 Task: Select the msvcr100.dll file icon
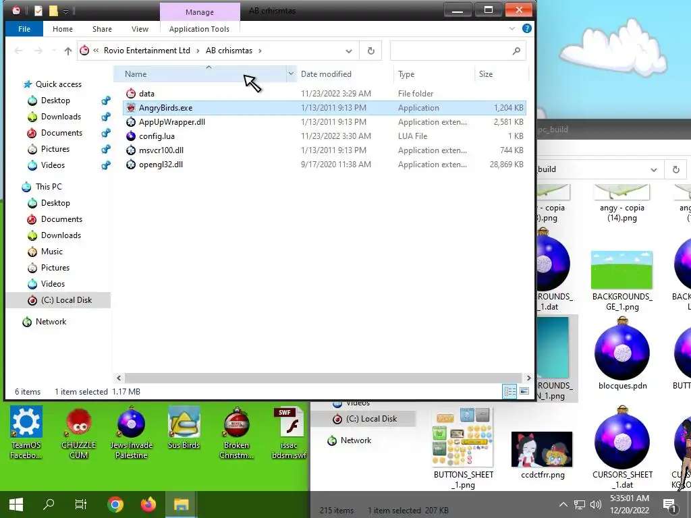131,150
